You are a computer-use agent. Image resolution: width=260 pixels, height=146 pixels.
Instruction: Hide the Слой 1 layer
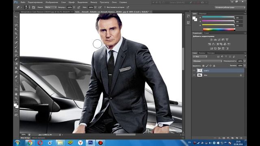[x=194, y=71]
